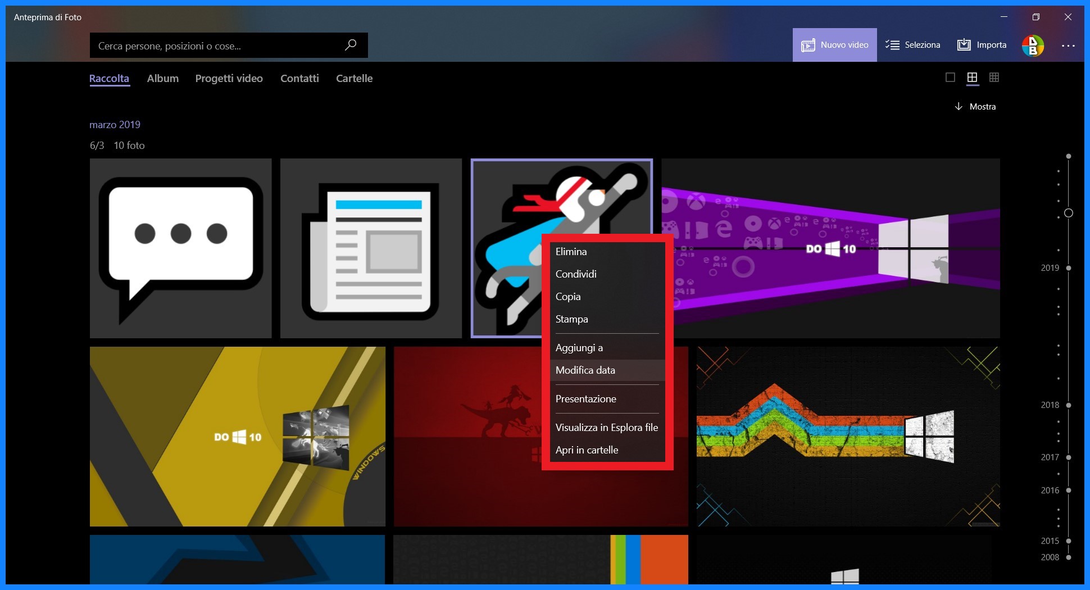The width and height of the screenshot is (1090, 590).
Task: Choose Apri in cartelle in the menu
Action: tap(607, 450)
